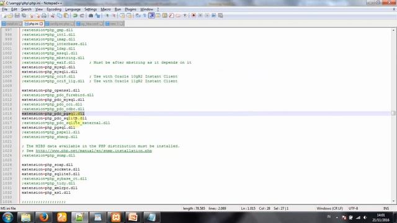Switch to the new 1 tab
Image resolution: width=397 pixels, height=223 pixels.
click(x=114, y=24)
